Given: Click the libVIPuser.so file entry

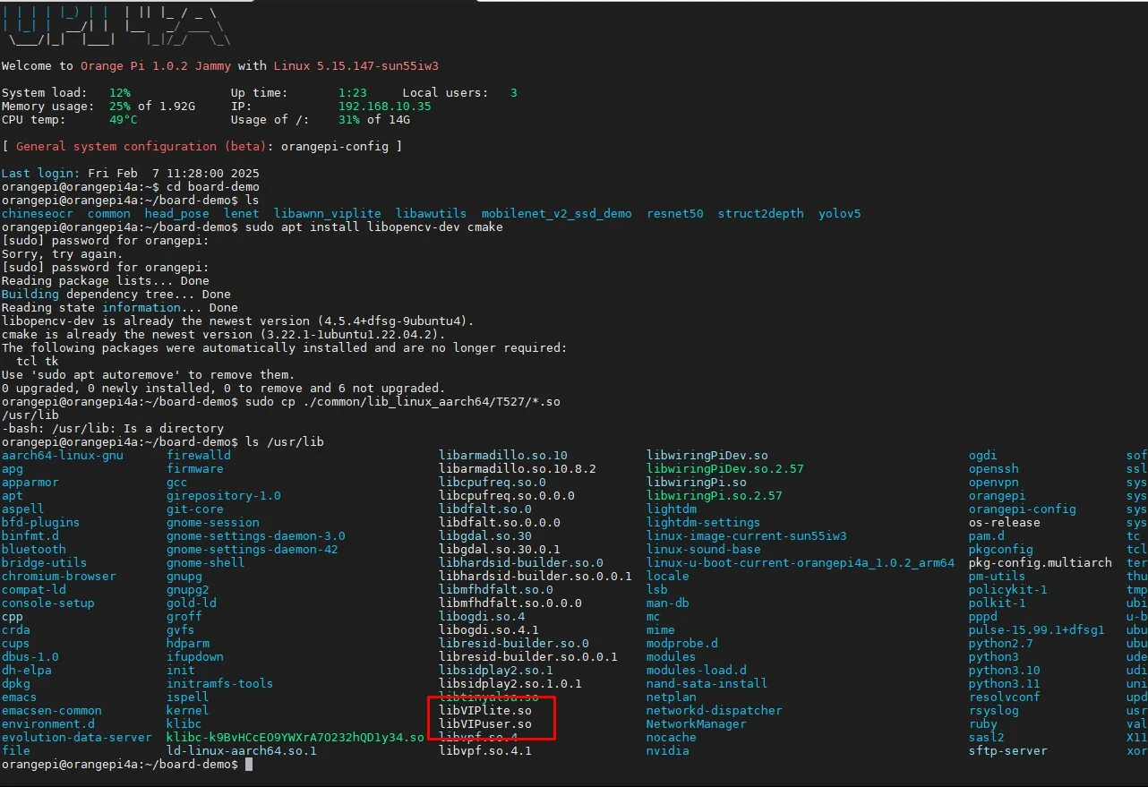Looking at the screenshot, I should pyautogui.click(x=484, y=723).
